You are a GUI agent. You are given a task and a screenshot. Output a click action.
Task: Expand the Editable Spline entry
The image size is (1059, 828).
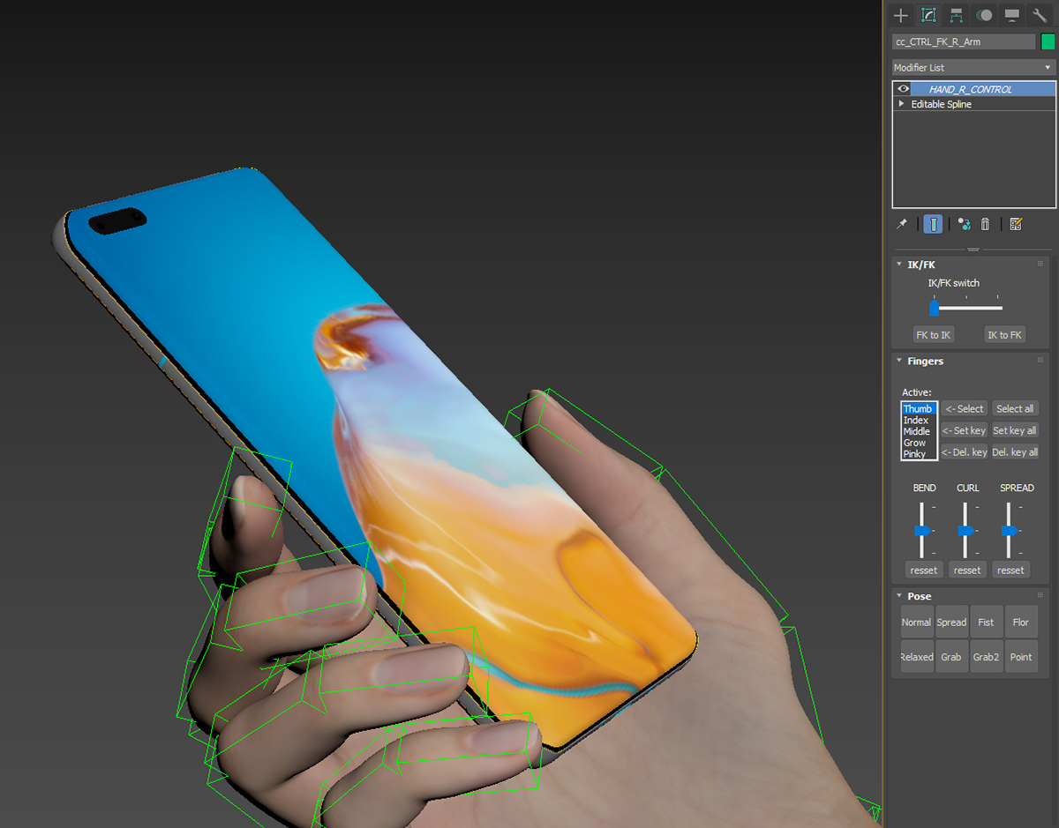pyautogui.click(x=901, y=104)
